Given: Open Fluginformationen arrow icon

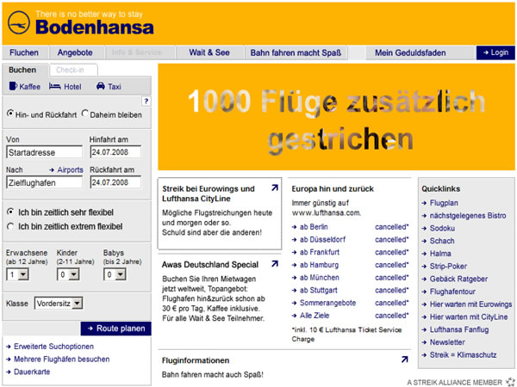Looking at the screenshot, I should pyautogui.click(x=405, y=359).
